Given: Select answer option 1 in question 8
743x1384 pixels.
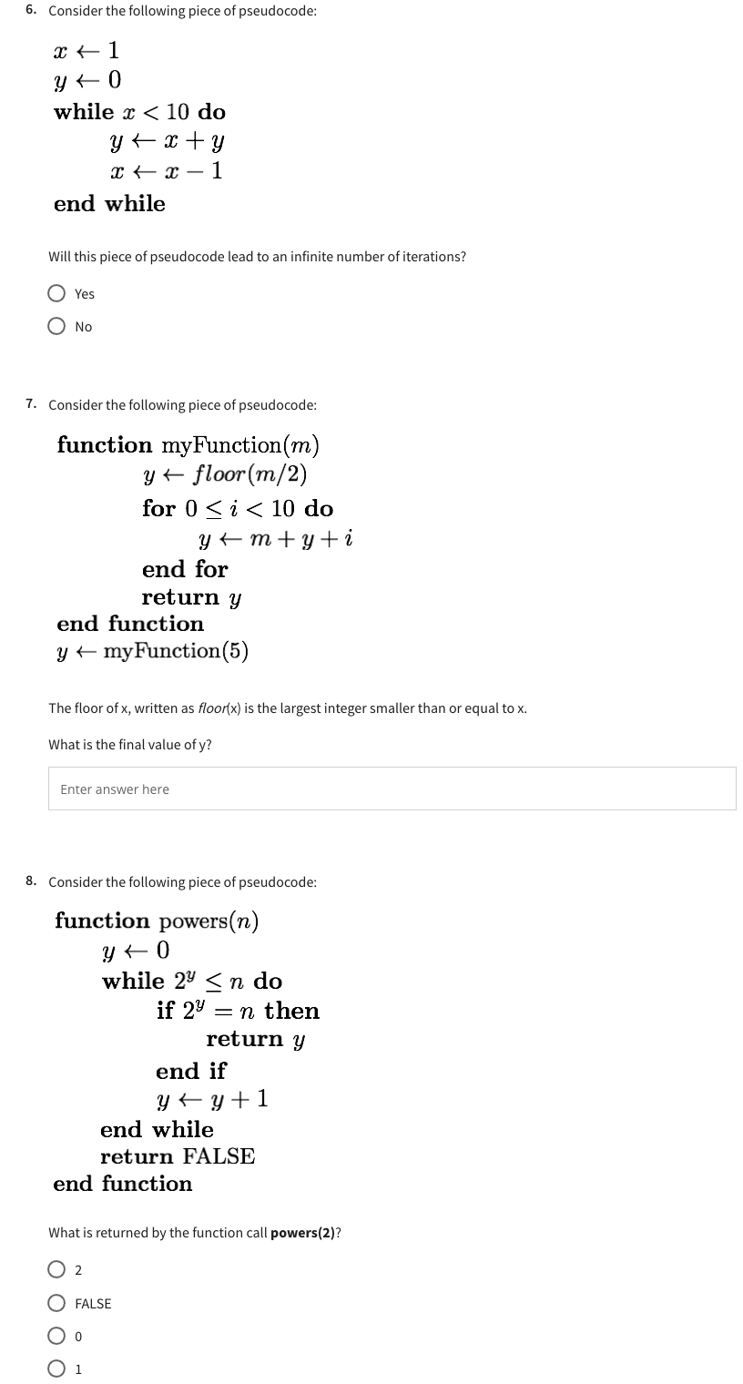Looking at the screenshot, I should click(x=56, y=1369).
